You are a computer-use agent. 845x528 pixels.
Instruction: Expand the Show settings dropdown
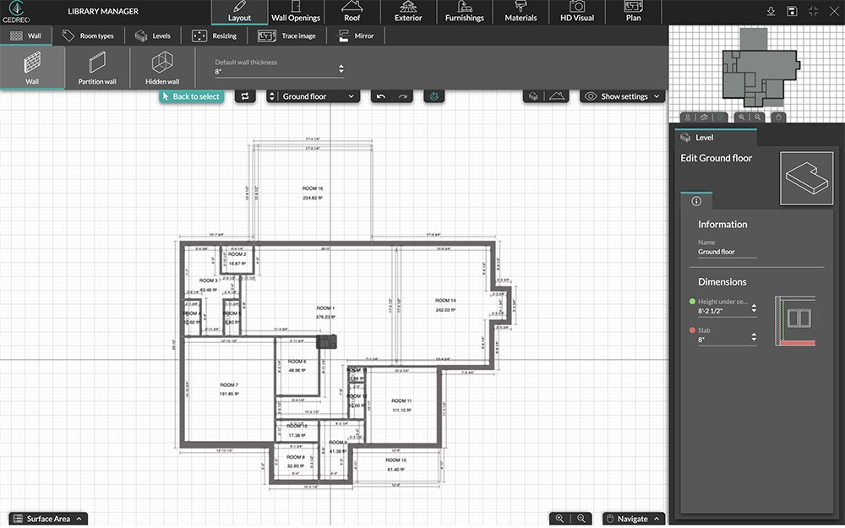coord(622,96)
